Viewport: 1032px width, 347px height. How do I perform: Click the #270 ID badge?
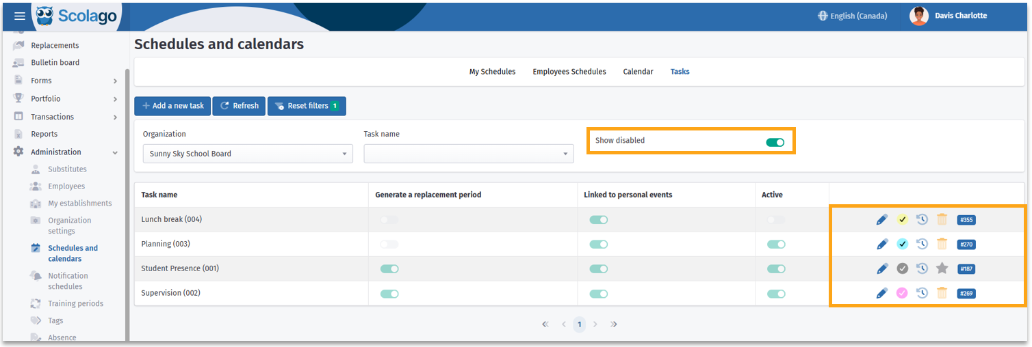click(x=966, y=245)
